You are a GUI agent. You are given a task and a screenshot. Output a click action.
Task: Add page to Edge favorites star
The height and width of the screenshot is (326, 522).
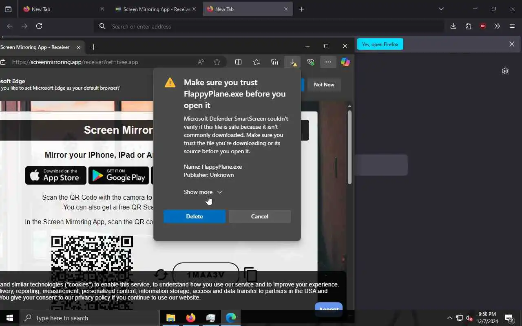[x=217, y=62]
